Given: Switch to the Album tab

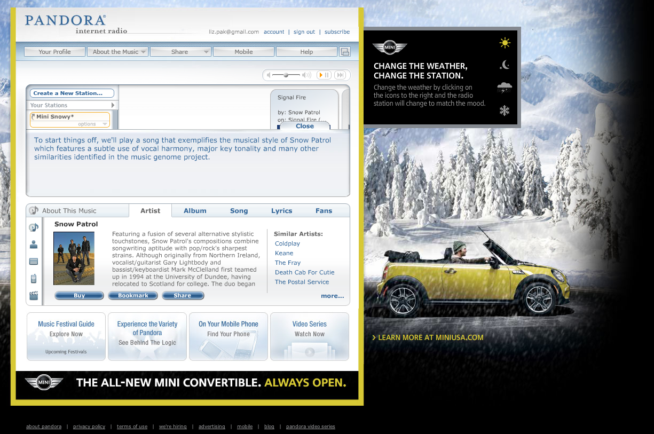Looking at the screenshot, I should point(195,211).
